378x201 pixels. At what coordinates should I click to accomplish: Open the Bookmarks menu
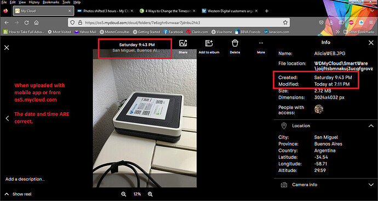click(x=50, y=2)
